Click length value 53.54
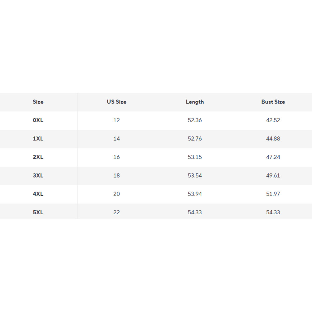The height and width of the screenshot is (312, 312). tap(195, 175)
